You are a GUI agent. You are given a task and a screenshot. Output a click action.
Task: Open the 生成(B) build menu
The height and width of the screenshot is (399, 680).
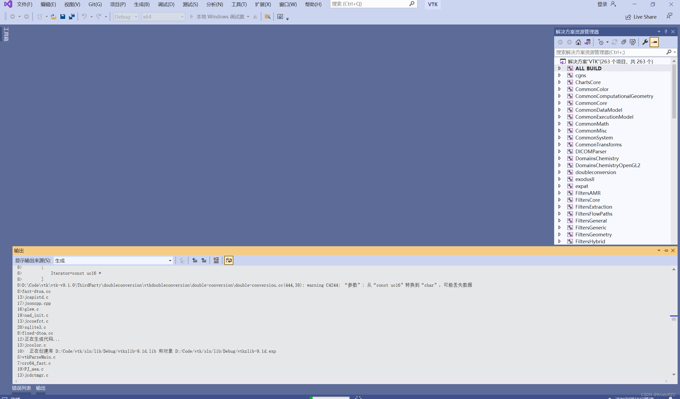click(x=142, y=4)
